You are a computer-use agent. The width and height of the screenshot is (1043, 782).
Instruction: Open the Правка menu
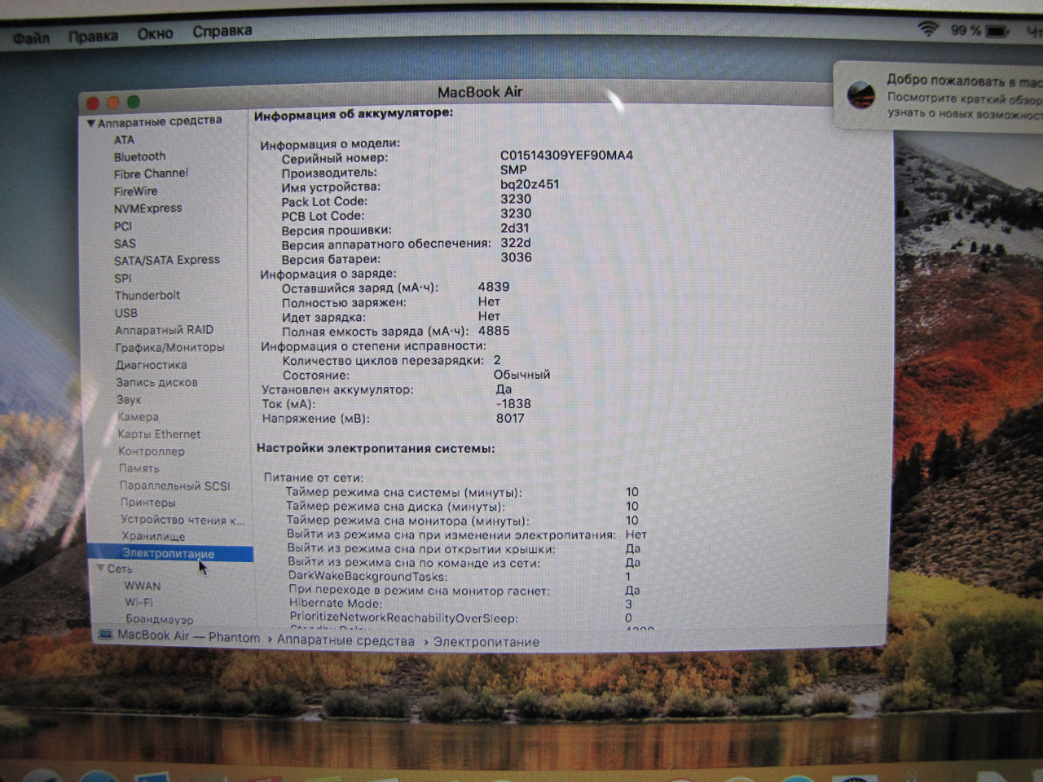(x=93, y=36)
